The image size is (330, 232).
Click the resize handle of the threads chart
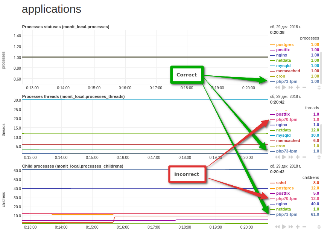tap(319, 157)
